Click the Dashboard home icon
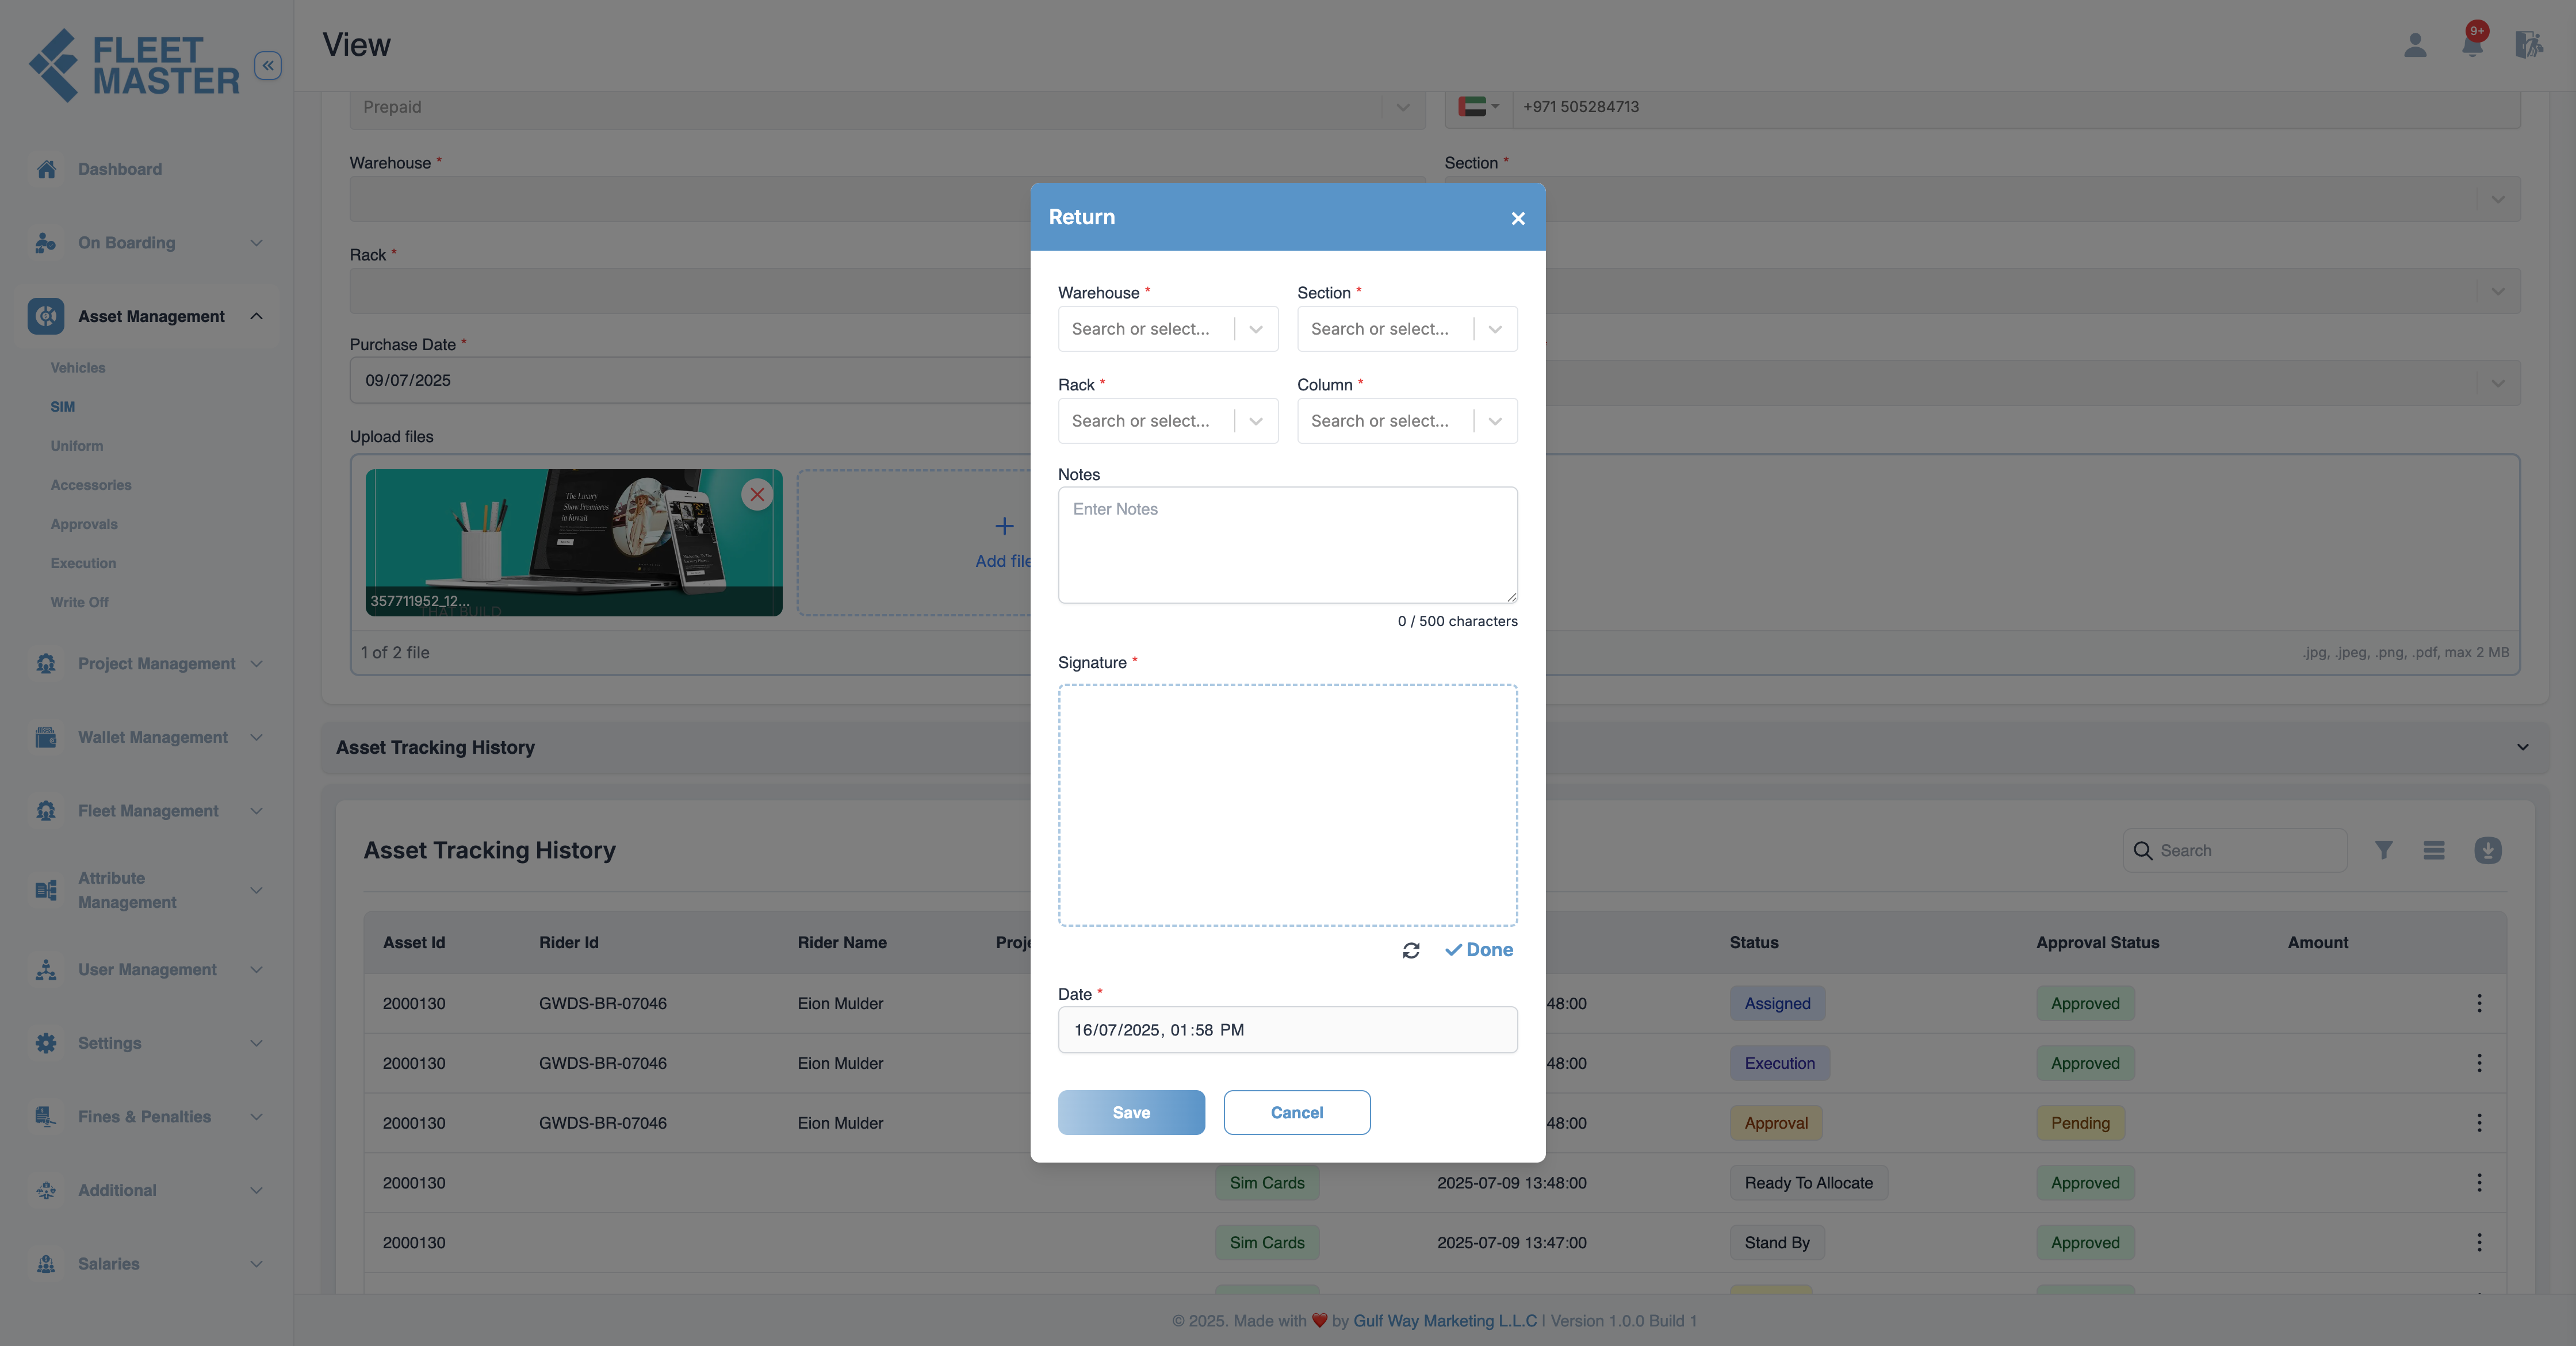Image resolution: width=2576 pixels, height=1346 pixels. click(x=46, y=169)
